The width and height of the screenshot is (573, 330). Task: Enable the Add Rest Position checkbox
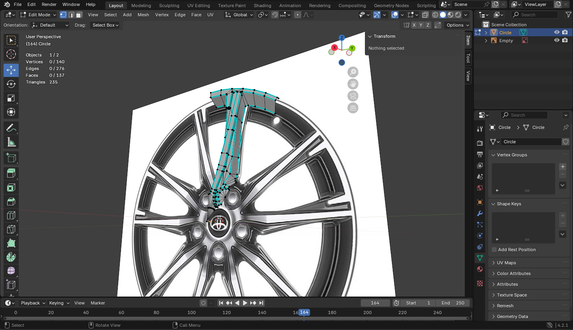point(494,250)
